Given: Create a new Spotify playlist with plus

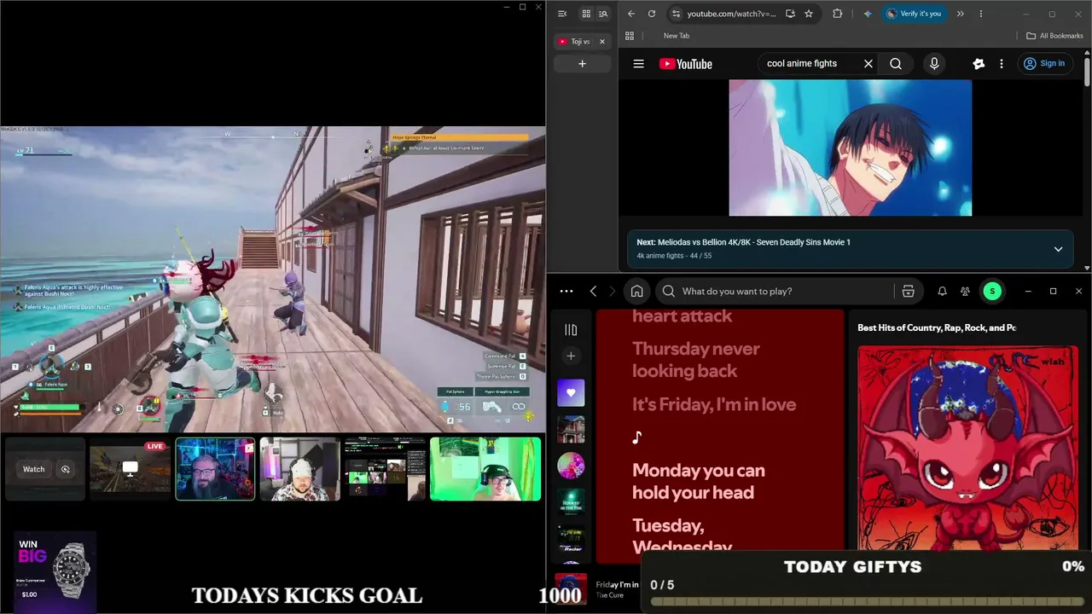Looking at the screenshot, I should pyautogui.click(x=571, y=356).
